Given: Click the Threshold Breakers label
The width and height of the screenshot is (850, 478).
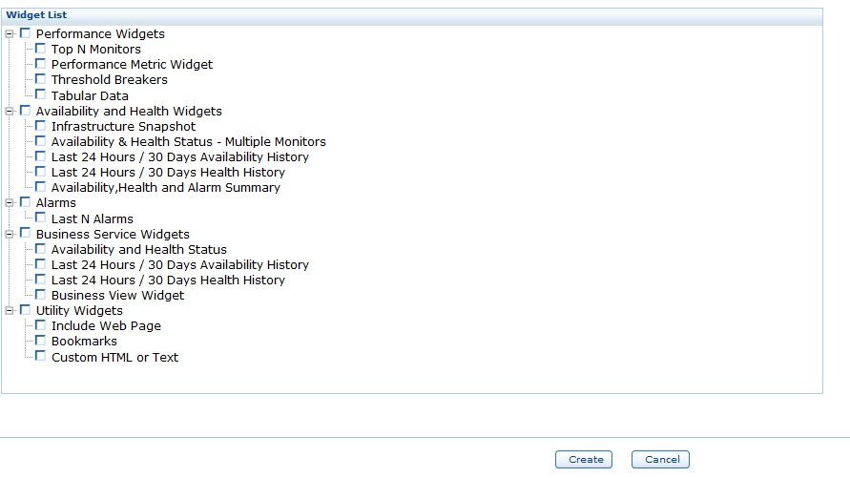Looking at the screenshot, I should (110, 80).
